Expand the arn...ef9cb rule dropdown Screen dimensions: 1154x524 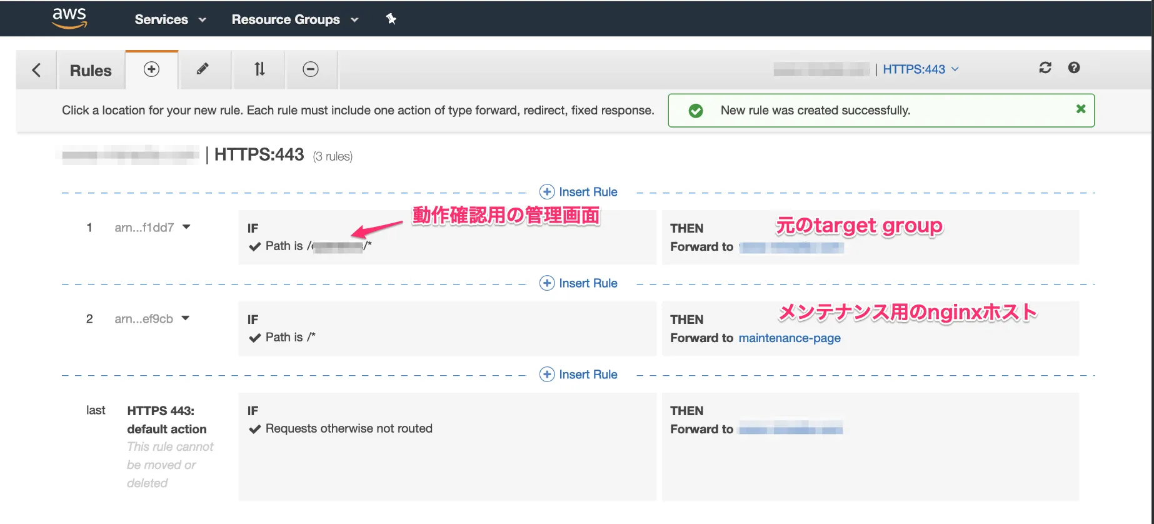coord(186,318)
